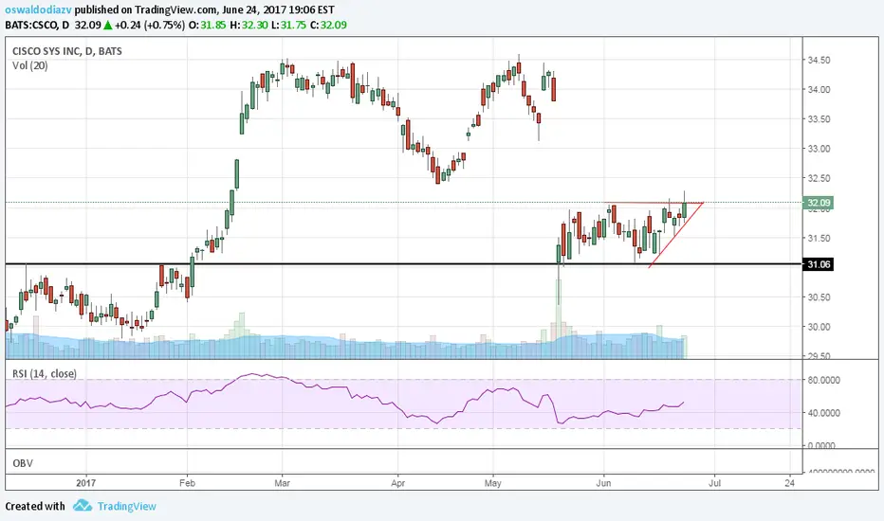Click the 80.0000 RSI axis value
The height and width of the screenshot is (521, 884).
pyautogui.click(x=823, y=380)
